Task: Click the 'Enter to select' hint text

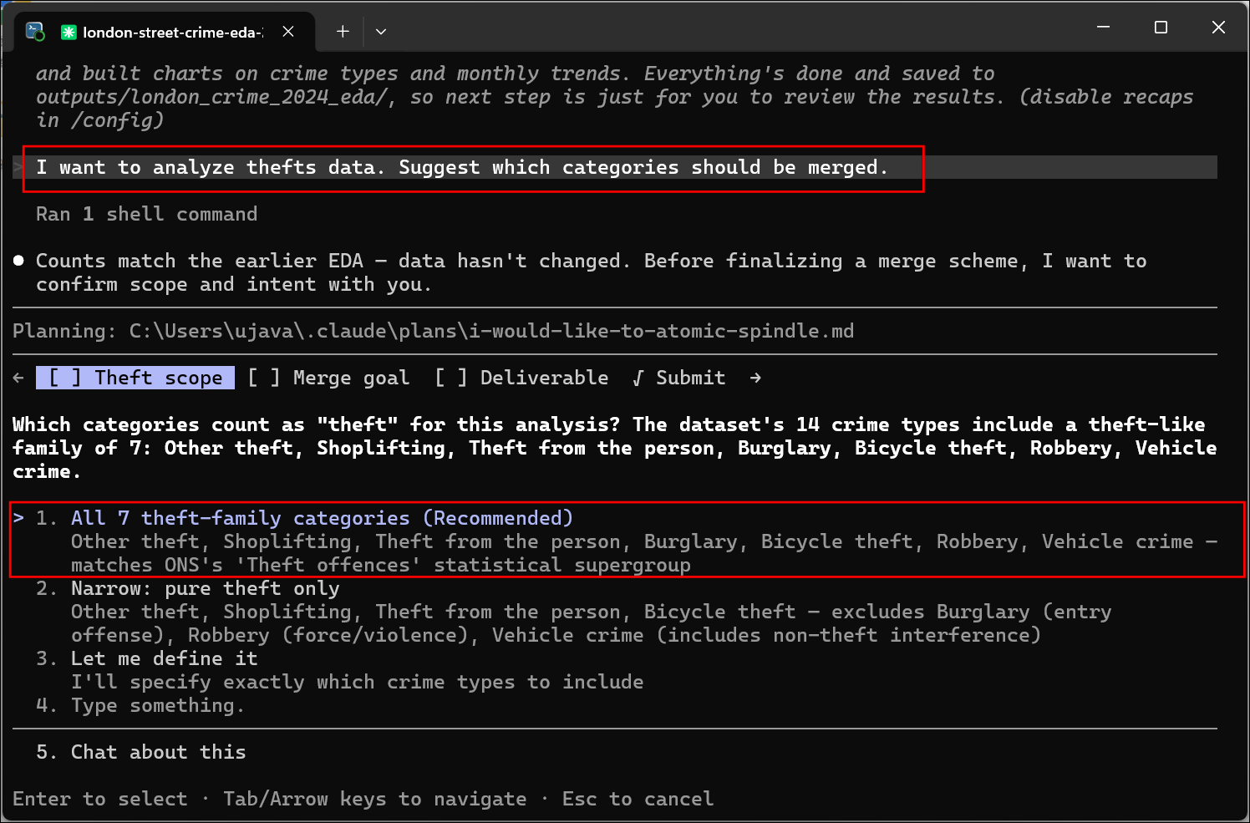Action: pos(100,799)
